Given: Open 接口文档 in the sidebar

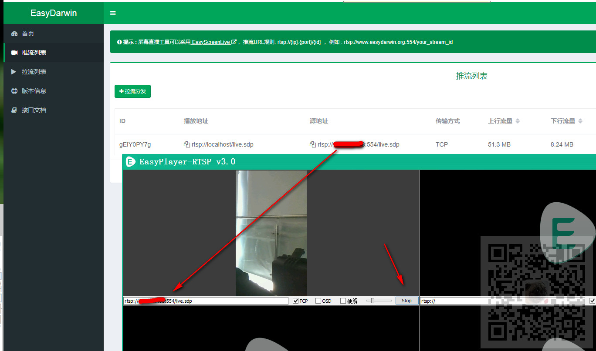Looking at the screenshot, I should coord(54,110).
